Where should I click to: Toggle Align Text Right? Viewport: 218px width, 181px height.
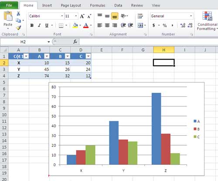[115, 25]
